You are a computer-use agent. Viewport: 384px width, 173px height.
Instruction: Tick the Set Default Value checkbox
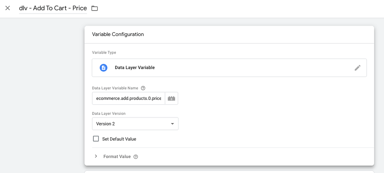(x=96, y=139)
